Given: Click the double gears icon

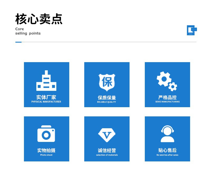Looking at the screenshot, I should pyautogui.click(x=167, y=81).
